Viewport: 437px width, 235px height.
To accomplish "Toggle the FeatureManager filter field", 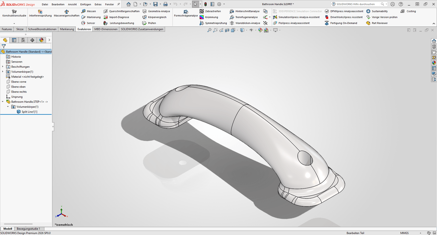I will (x=3, y=46).
